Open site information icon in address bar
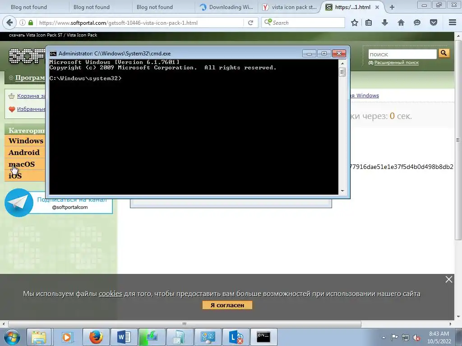 23,23
